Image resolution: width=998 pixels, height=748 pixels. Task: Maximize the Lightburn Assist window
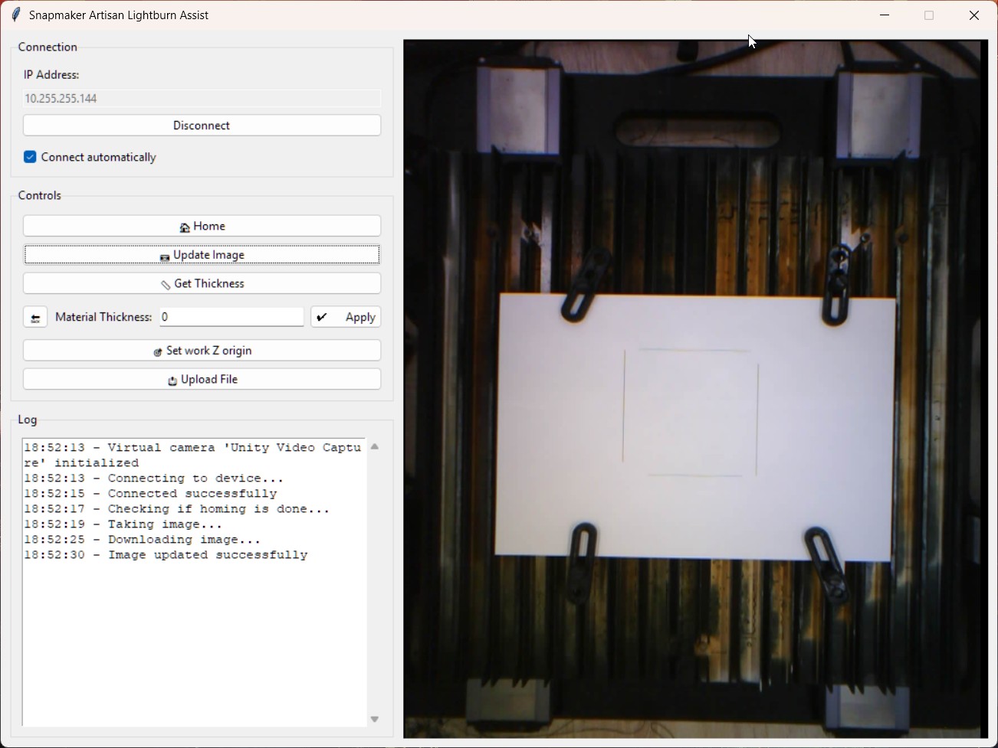click(x=931, y=15)
